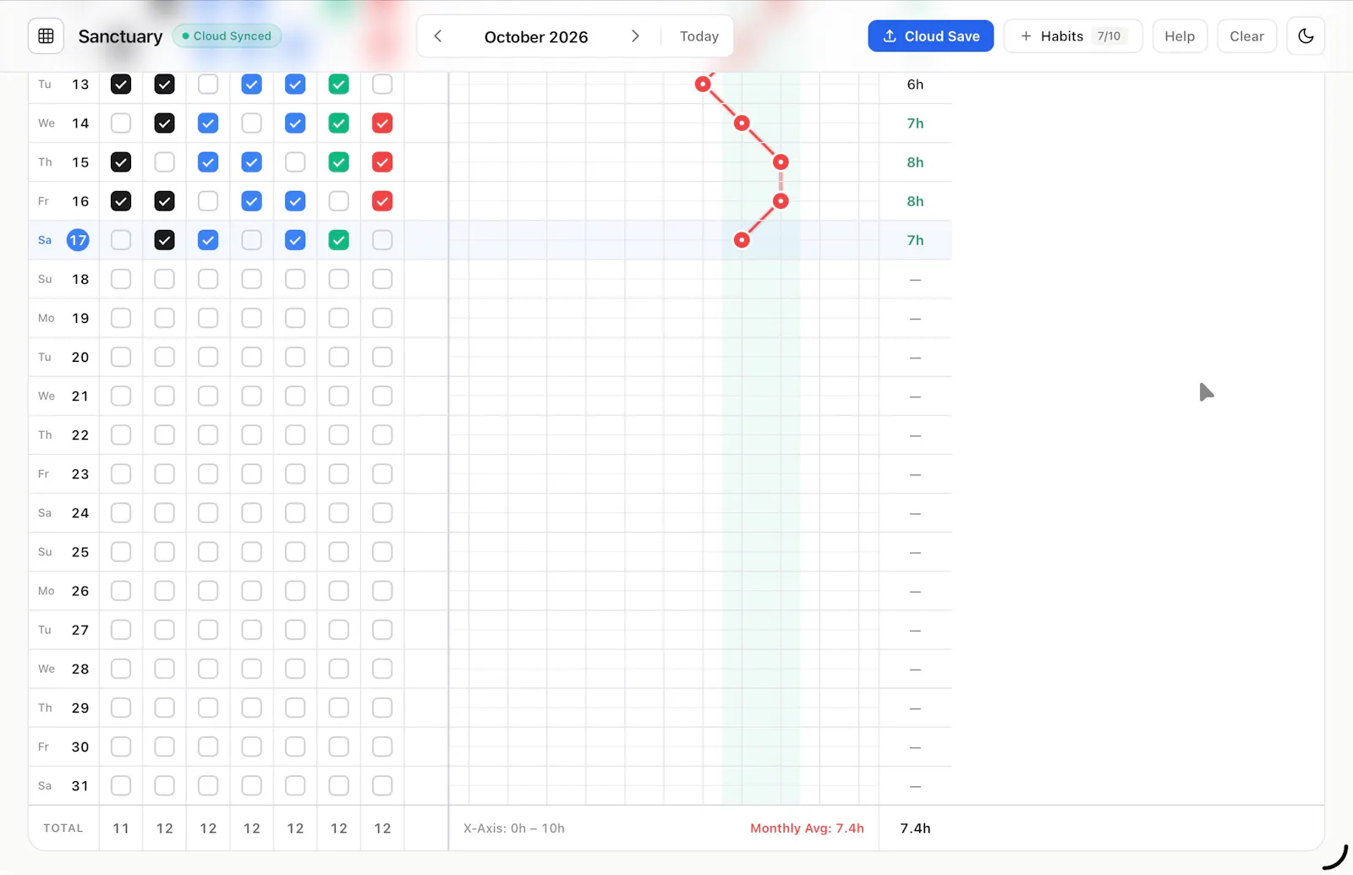Viewport: 1353px width, 875px height.
Task: Click the Cloud Synced status badge
Action: (x=227, y=36)
